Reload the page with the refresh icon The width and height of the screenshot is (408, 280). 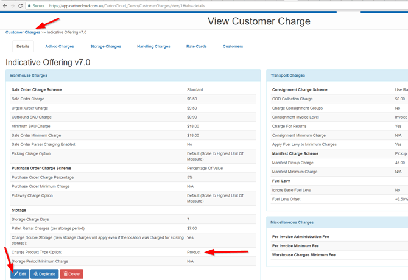(x=20, y=5)
